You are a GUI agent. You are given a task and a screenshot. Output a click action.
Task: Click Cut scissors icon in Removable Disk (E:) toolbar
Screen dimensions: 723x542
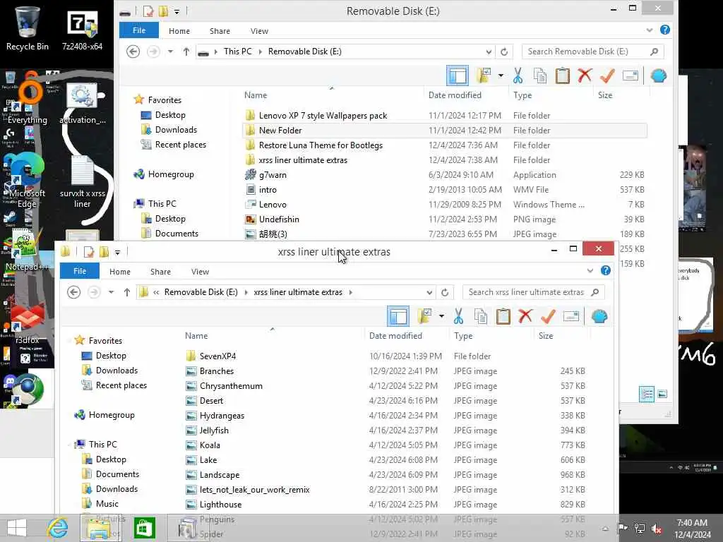[x=518, y=76]
